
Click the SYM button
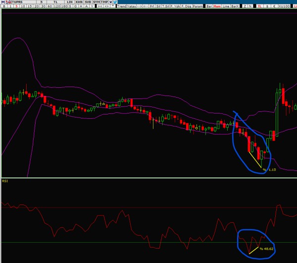[x=97, y=2]
